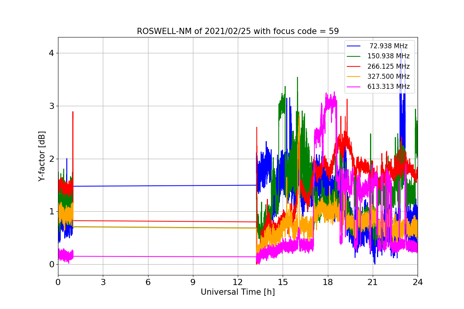Select the orange line swatch in legend
Viewport: 464px width, 309px height.
pos(354,76)
